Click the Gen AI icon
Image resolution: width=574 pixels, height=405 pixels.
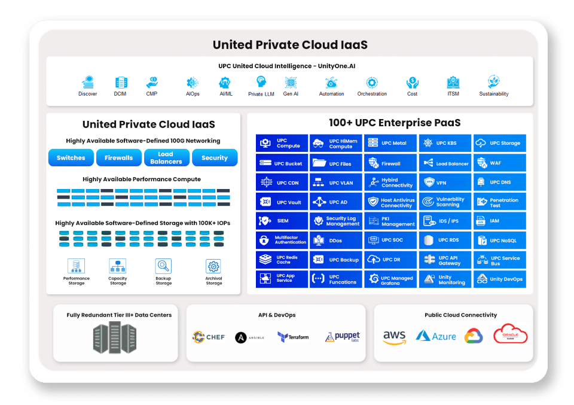pos(291,83)
